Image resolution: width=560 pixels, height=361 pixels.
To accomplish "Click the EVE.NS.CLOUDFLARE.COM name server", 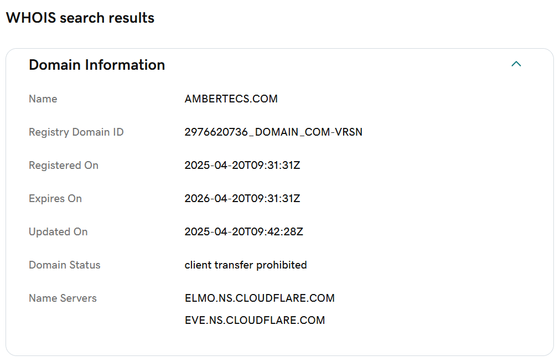I will pos(255,321).
